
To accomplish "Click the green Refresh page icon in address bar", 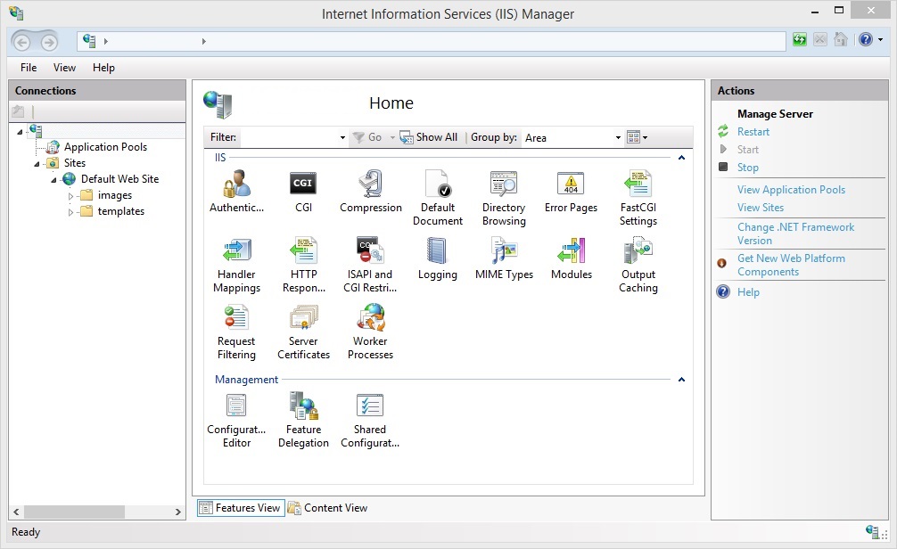I will 799,39.
